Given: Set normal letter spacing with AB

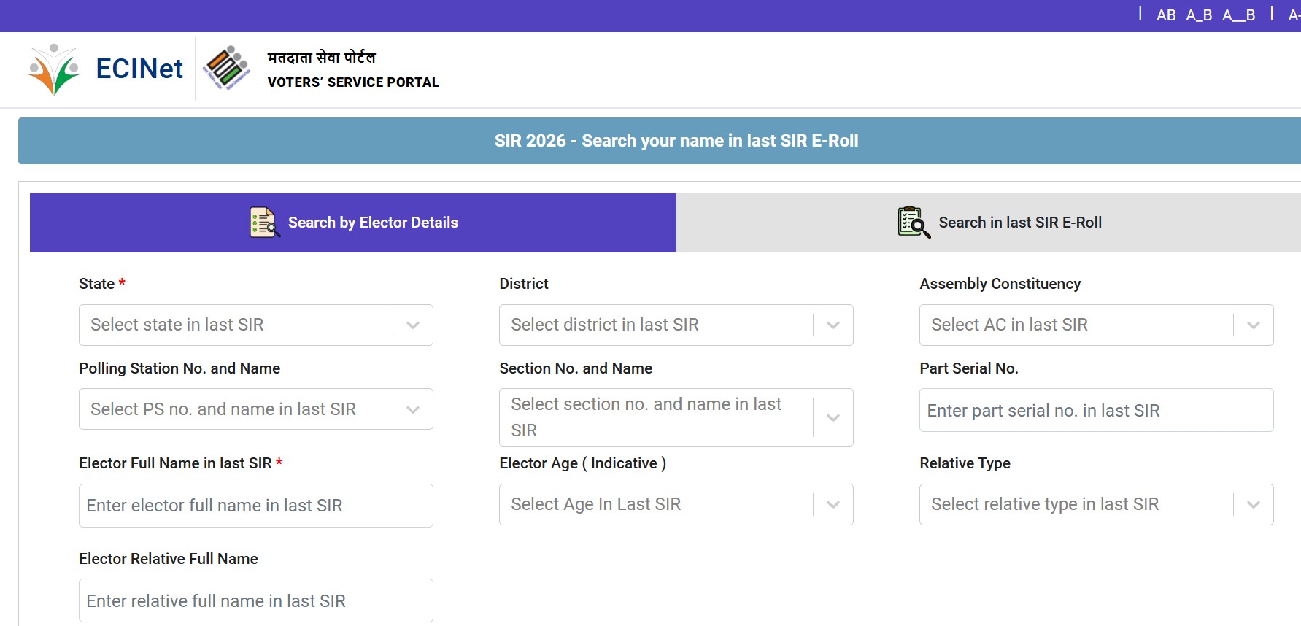Looking at the screenshot, I should click(x=1166, y=15).
